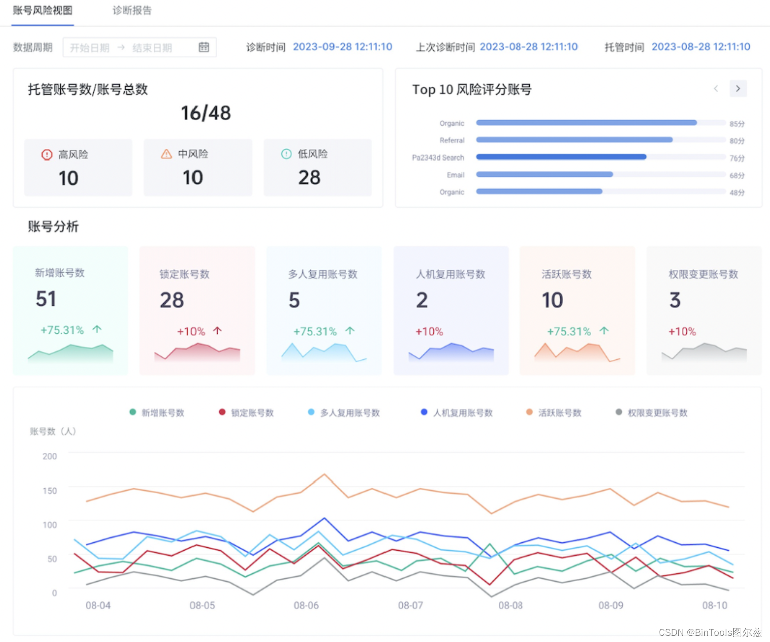The height and width of the screenshot is (642, 770).
Task: Click the Referral label
Action: tap(452, 140)
